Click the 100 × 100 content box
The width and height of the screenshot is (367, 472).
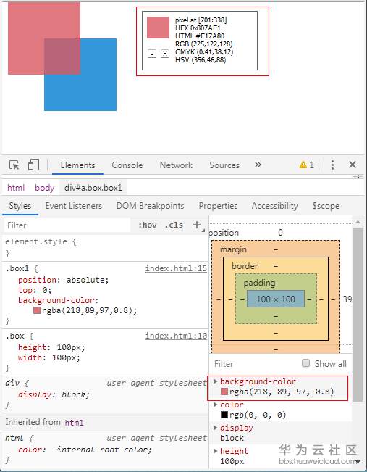(x=276, y=299)
